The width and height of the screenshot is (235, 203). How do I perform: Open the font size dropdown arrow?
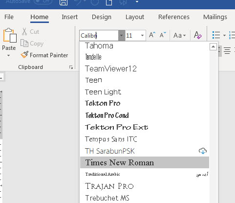(142, 35)
